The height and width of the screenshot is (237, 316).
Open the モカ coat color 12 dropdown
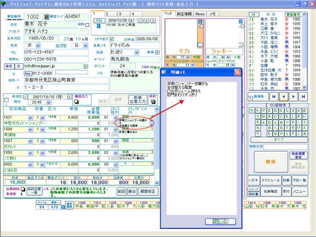[193, 65]
